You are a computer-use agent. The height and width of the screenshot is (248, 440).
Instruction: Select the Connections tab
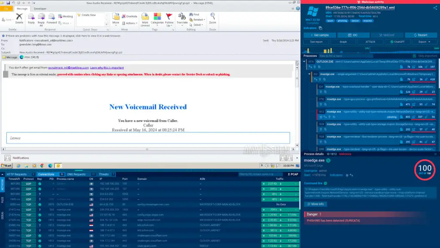click(x=51, y=174)
